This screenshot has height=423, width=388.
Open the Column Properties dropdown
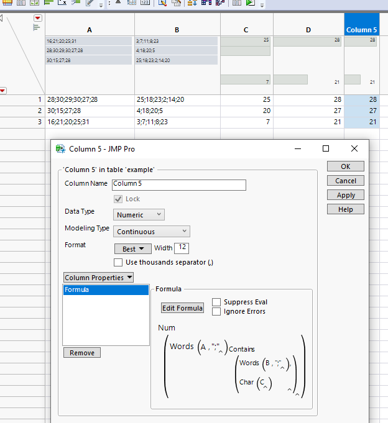(x=98, y=278)
